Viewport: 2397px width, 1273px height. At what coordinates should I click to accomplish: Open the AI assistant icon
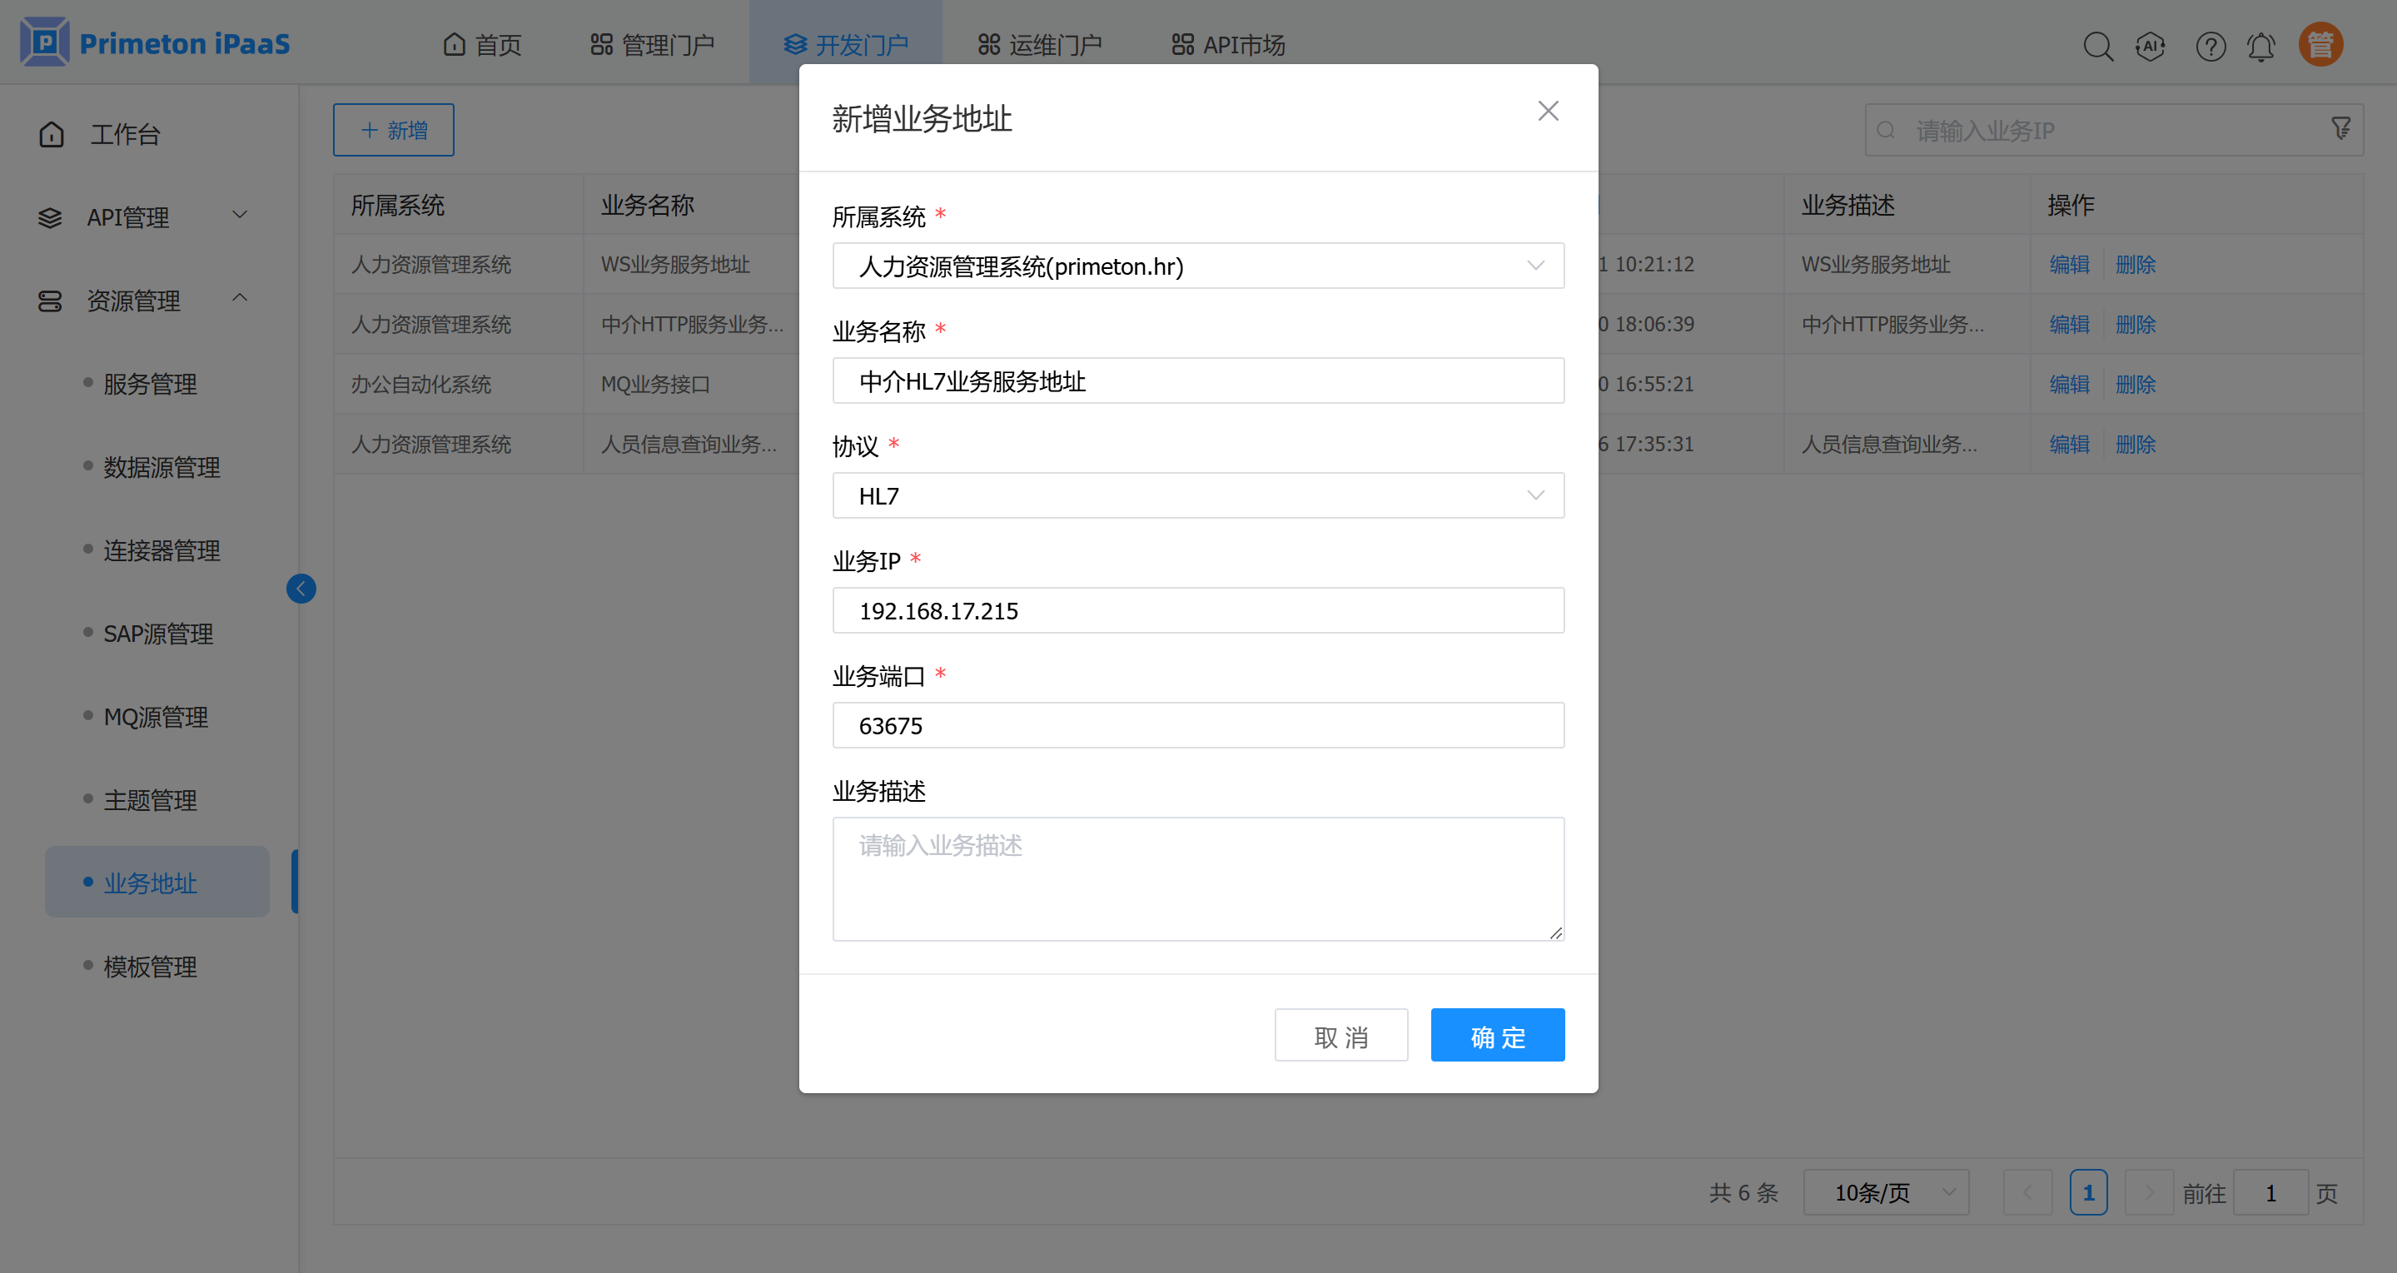click(x=2151, y=46)
